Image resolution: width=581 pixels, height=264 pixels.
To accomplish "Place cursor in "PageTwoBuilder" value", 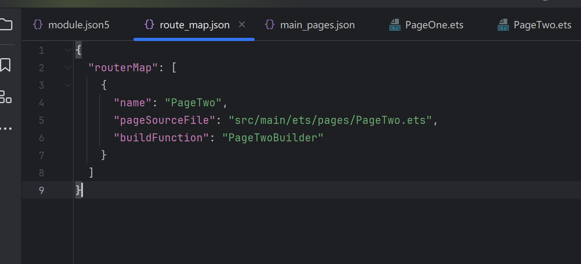I will 273,138.
